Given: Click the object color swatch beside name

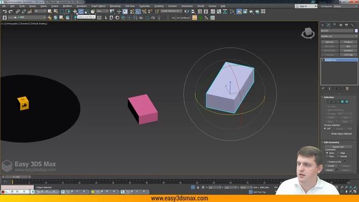Looking at the screenshot, I should point(356,31).
